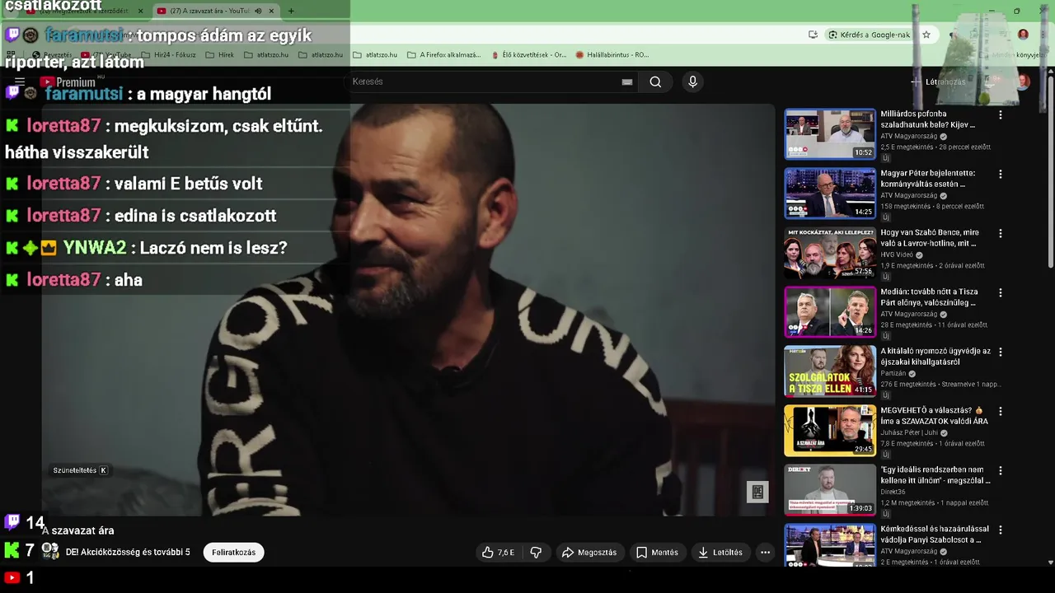The height and width of the screenshot is (593, 1055).
Task: Open HVG Videó channel name
Action: click(897, 254)
